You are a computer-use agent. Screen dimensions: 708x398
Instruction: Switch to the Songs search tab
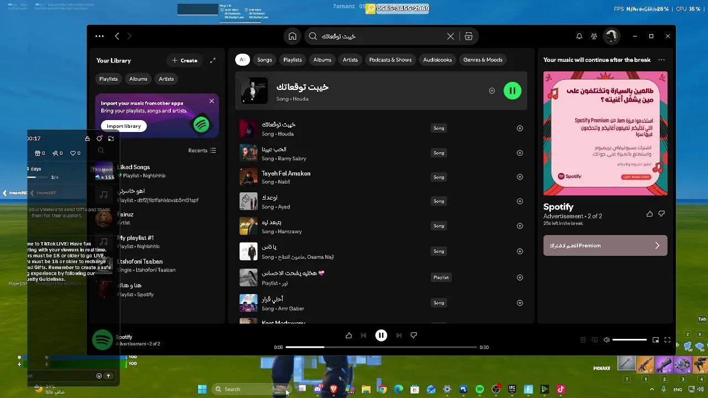264,60
